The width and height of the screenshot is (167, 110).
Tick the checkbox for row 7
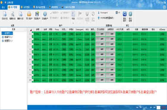click(33, 65)
